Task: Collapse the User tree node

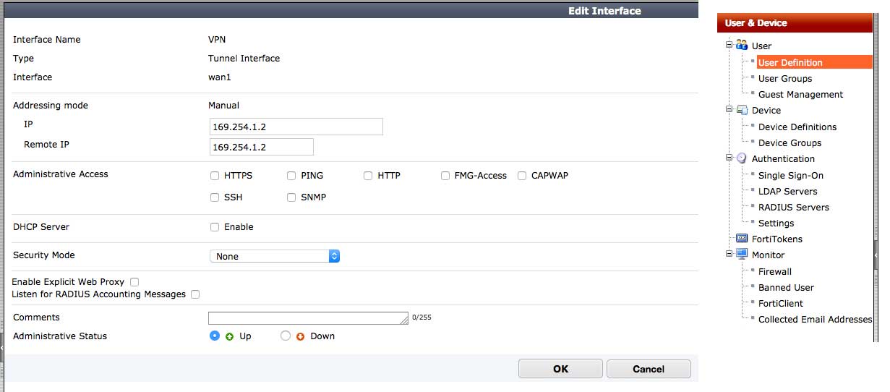Action: click(729, 46)
